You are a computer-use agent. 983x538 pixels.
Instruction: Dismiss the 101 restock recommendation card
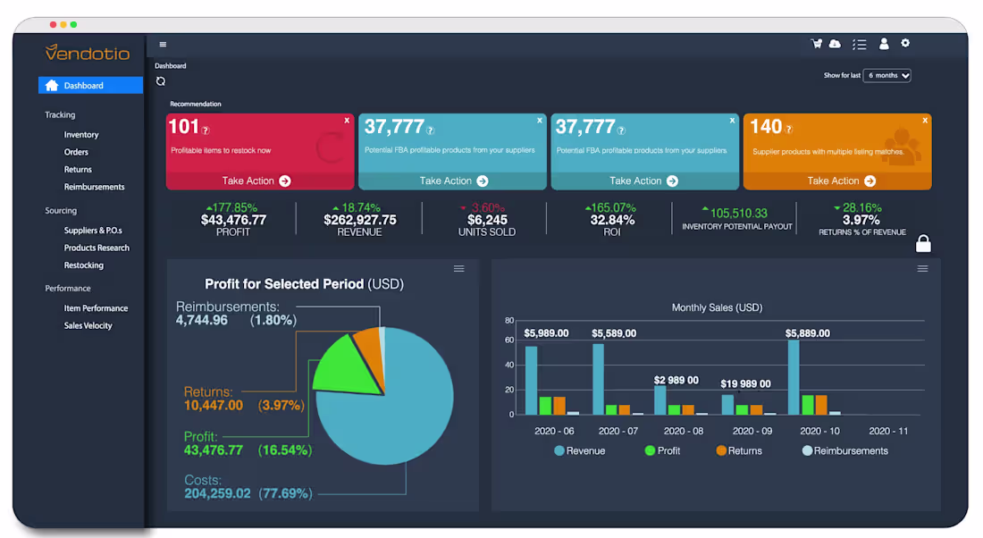tap(347, 120)
